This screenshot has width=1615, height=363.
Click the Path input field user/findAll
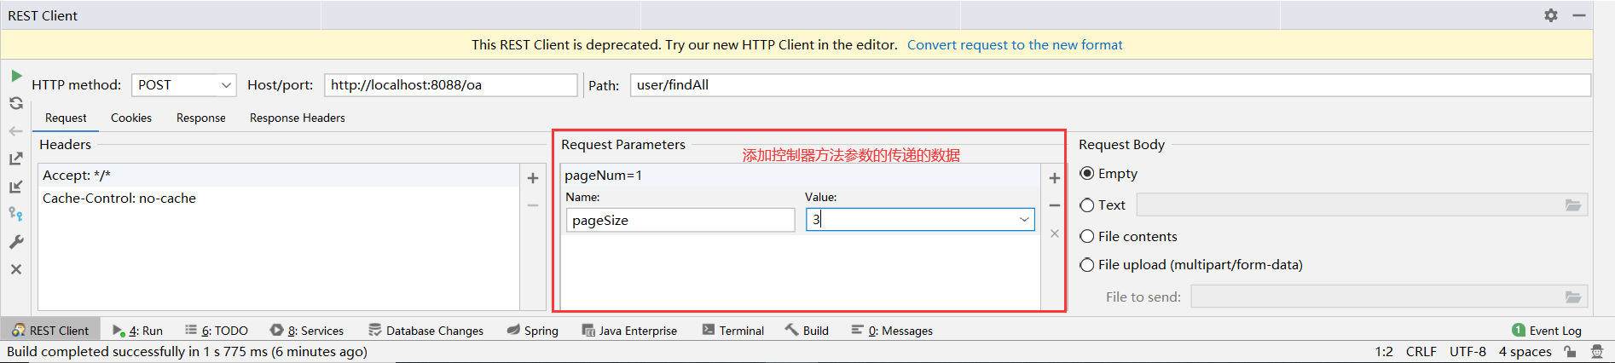click(1110, 85)
